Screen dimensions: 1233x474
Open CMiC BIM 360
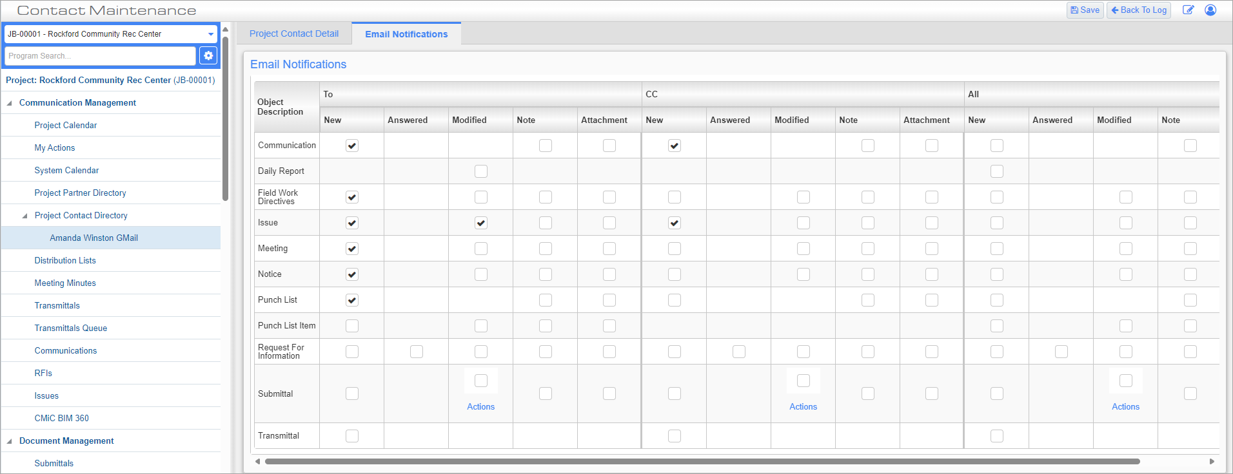click(x=62, y=419)
